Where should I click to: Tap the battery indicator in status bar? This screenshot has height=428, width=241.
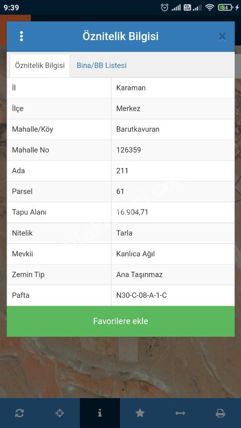click(225, 7)
